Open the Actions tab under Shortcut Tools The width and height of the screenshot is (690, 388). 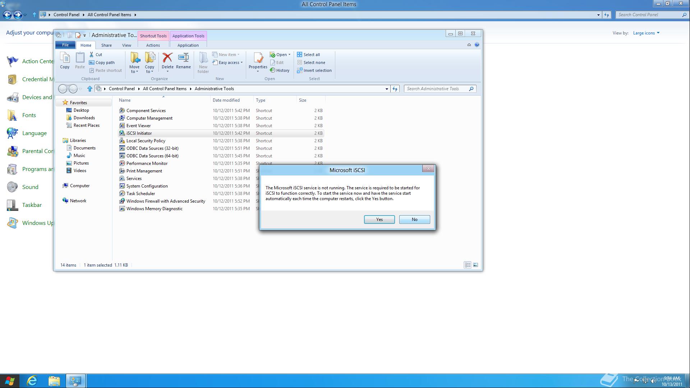[x=153, y=45]
